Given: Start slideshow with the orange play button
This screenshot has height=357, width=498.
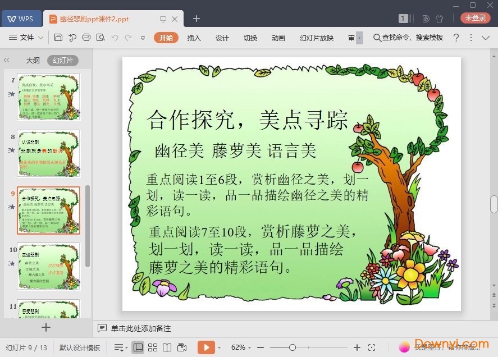Looking at the screenshot, I should [205, 347].
